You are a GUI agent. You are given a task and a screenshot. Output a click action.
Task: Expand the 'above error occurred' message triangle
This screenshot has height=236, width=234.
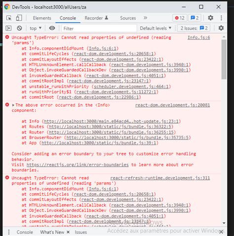[x=13, y=105]
